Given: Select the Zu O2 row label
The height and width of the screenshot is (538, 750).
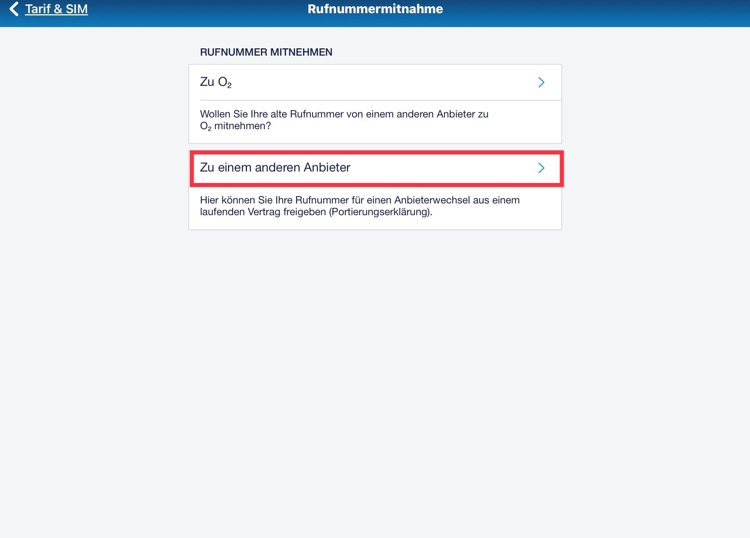Looking at the screenshot, I should pyautogui.click(x=215, y=82).
